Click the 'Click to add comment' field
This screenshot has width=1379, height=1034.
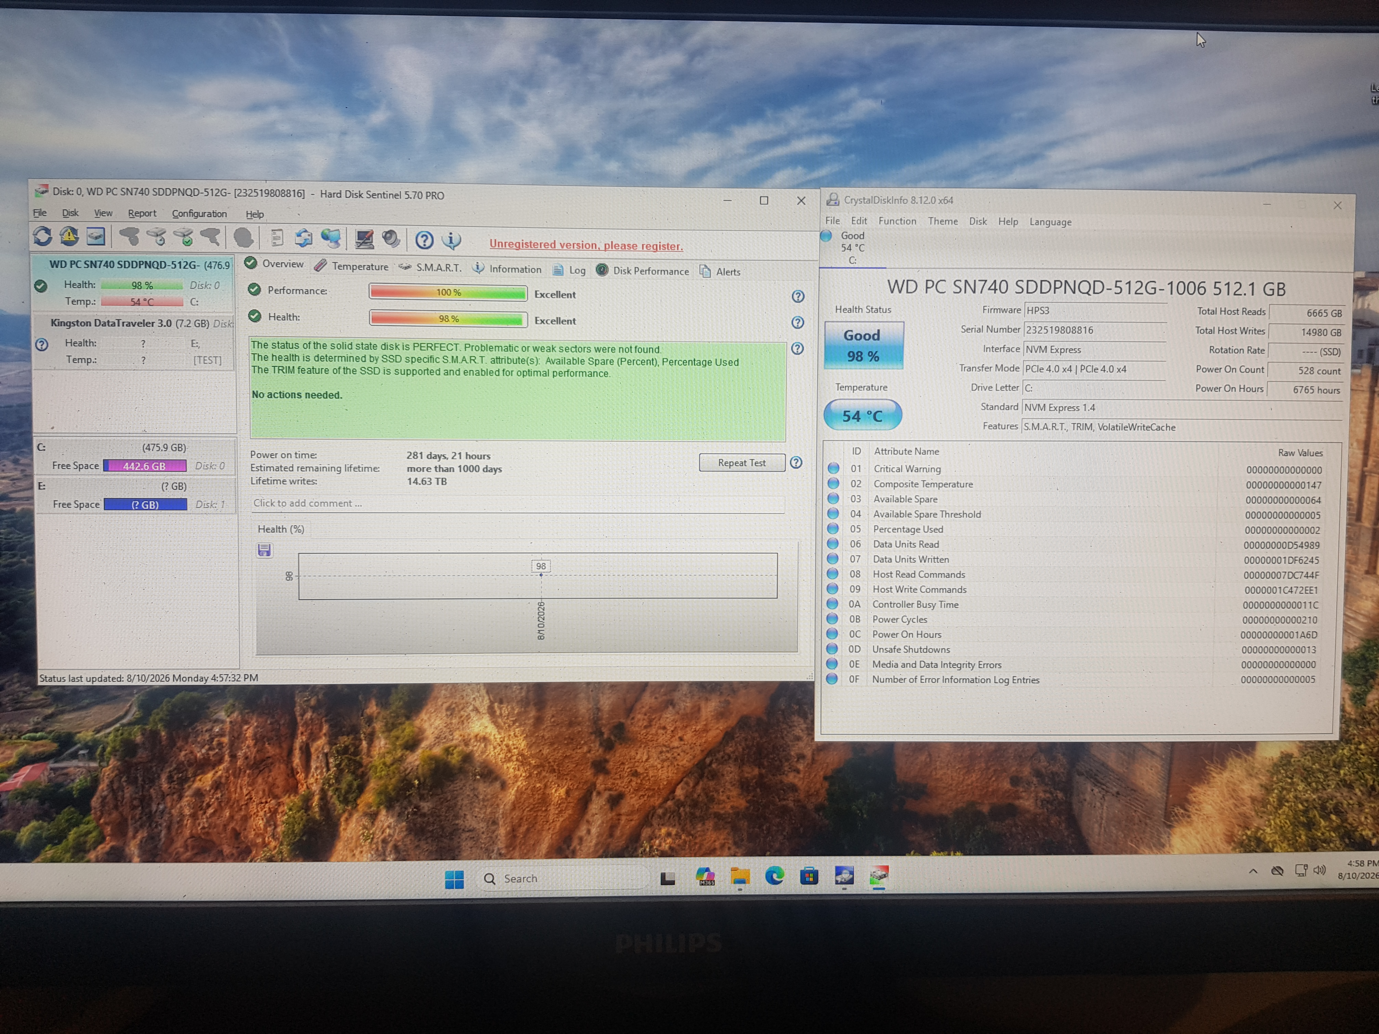tap(517, 504)
